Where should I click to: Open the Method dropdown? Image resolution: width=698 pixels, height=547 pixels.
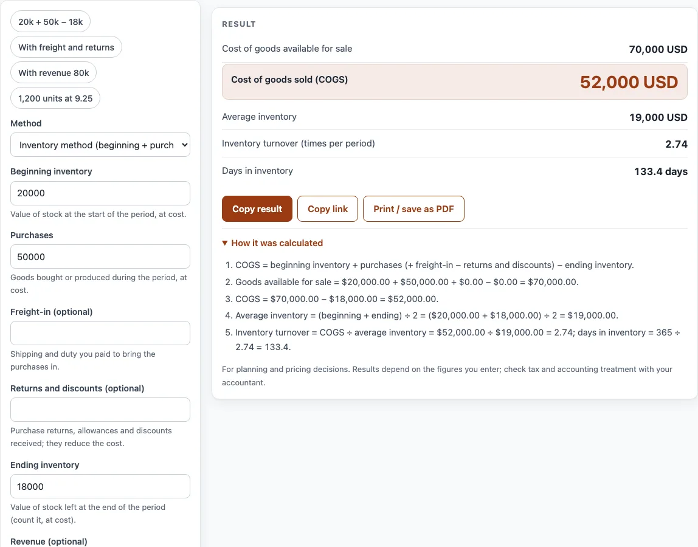pyautogui.click(x=100, y=145)
